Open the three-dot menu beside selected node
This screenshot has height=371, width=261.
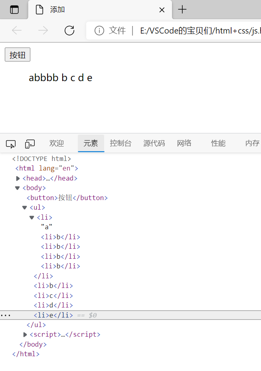click(6, 315)
